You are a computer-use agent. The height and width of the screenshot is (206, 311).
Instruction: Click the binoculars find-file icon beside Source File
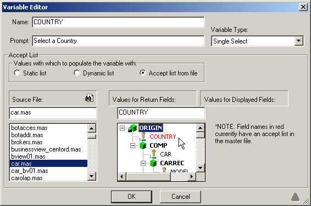pyautogui.click(x=89, y=98)
